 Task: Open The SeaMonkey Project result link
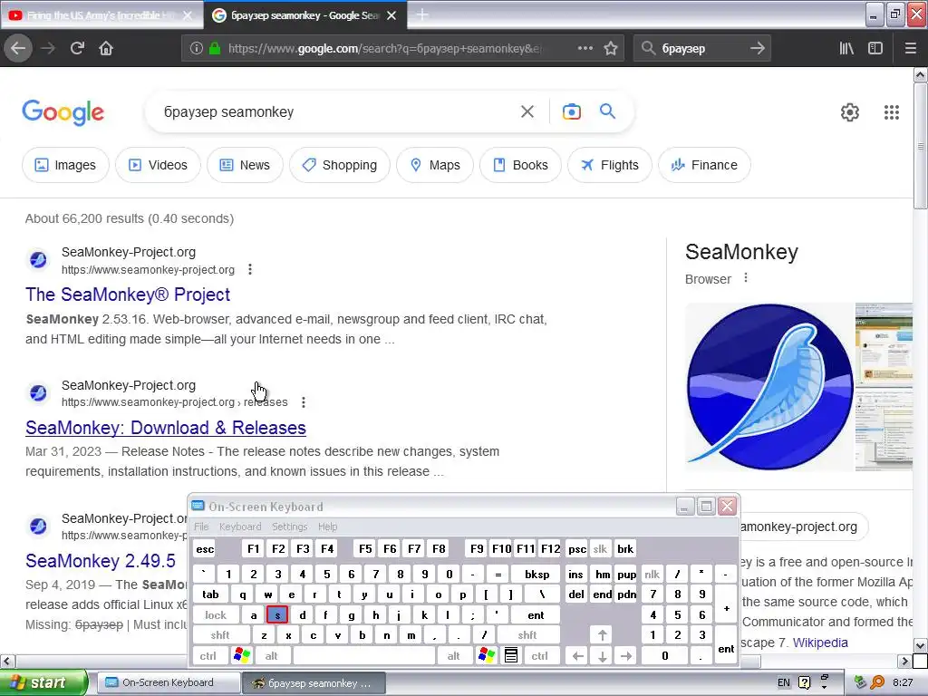pyautogui.click(x=128, y=295)
